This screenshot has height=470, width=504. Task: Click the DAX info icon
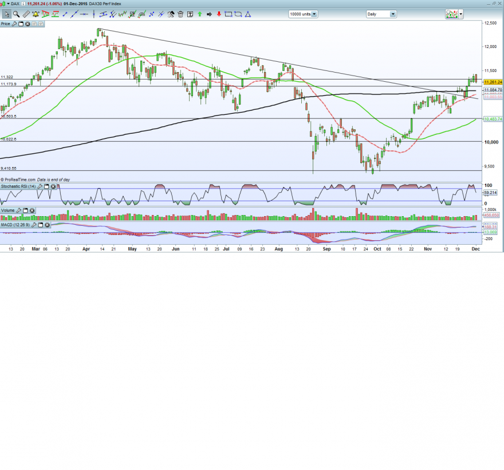23,4
